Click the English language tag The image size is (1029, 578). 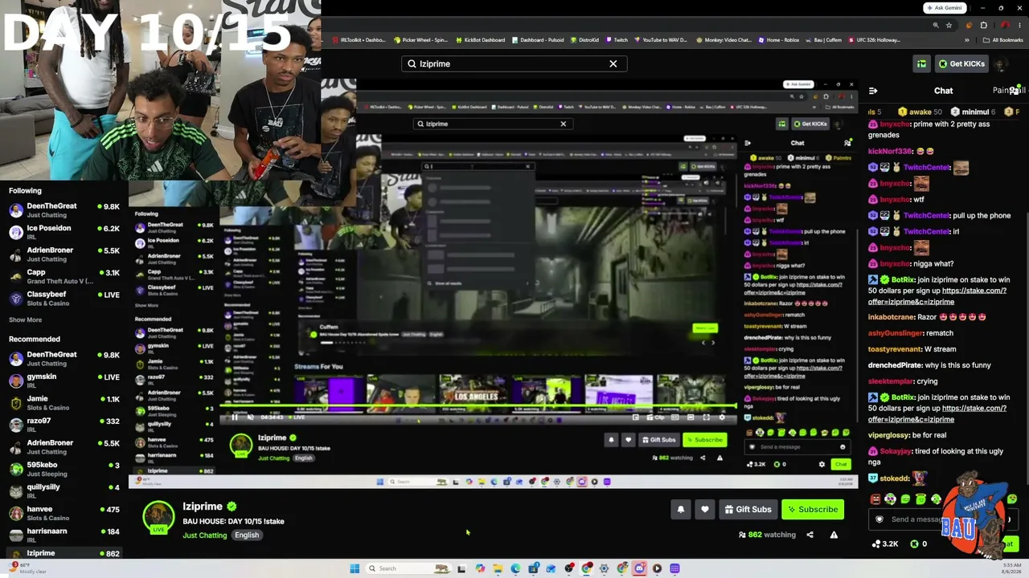[247, 535]
